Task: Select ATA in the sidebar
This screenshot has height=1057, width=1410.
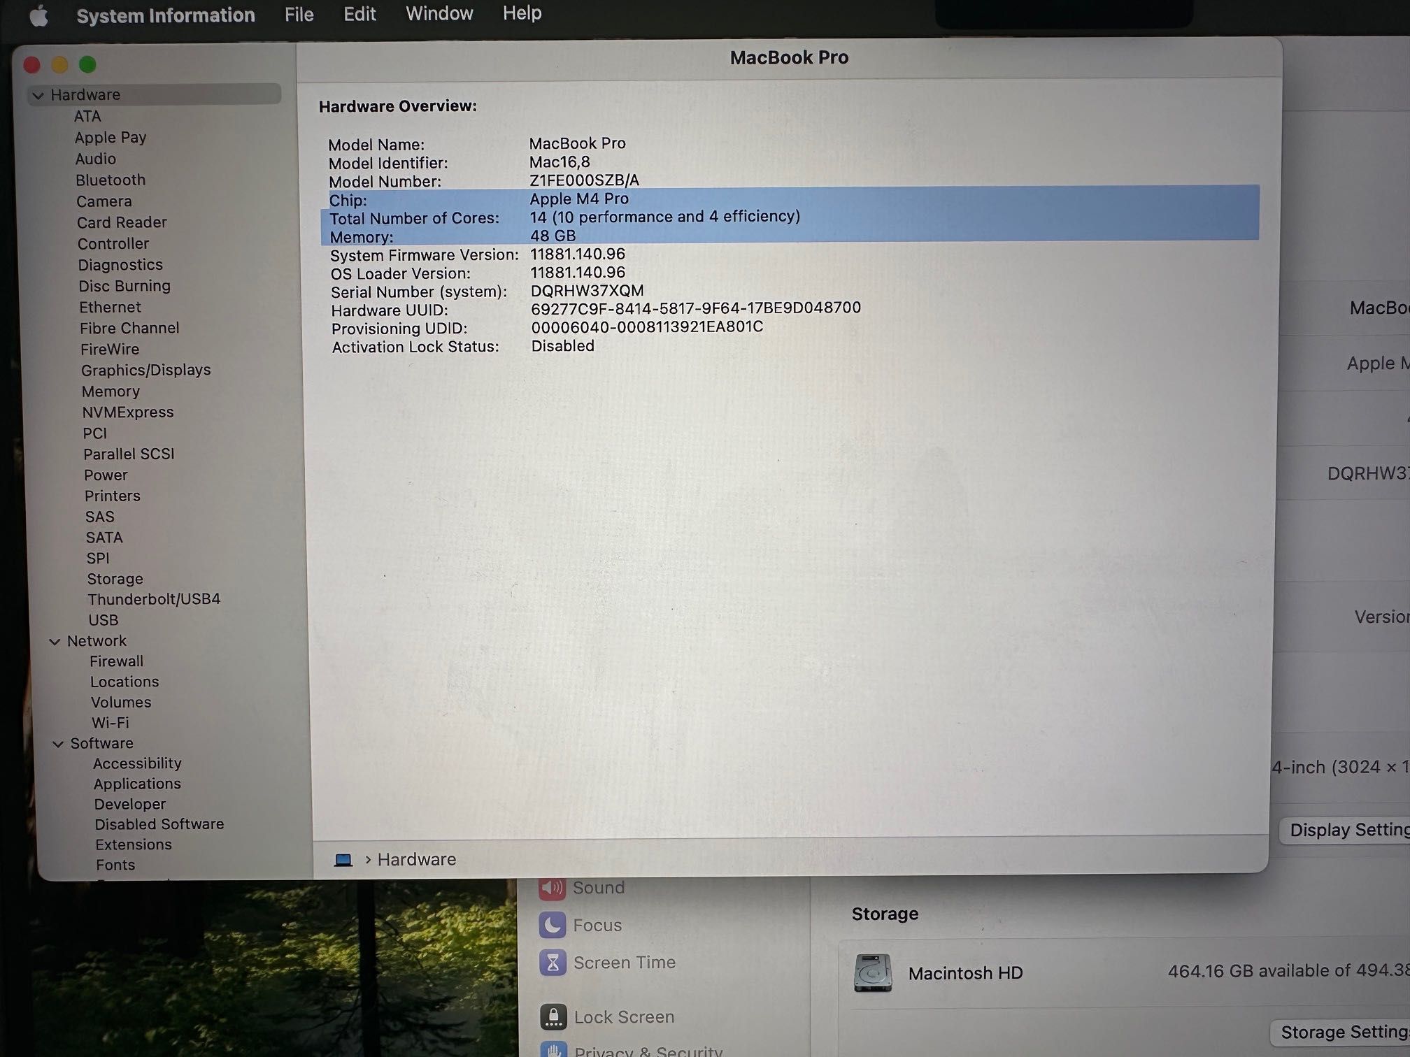Action: [87, 116]
